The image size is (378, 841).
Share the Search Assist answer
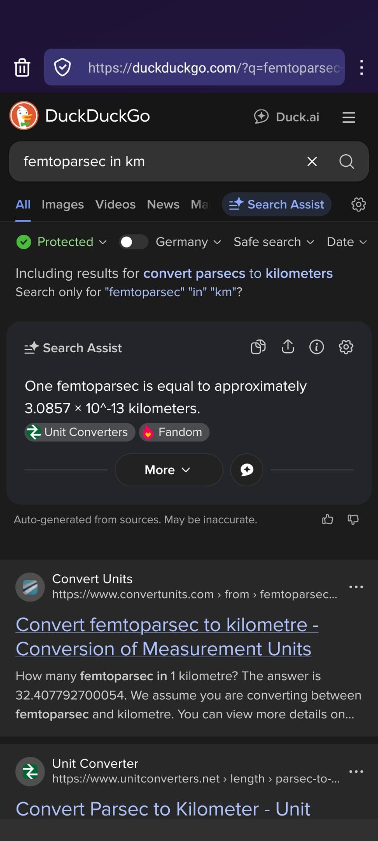pos(288,347)
